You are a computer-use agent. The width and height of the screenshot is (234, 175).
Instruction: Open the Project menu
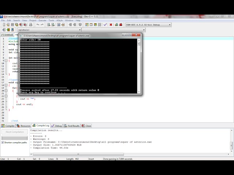pyautogui.click(x=33, y=20)
